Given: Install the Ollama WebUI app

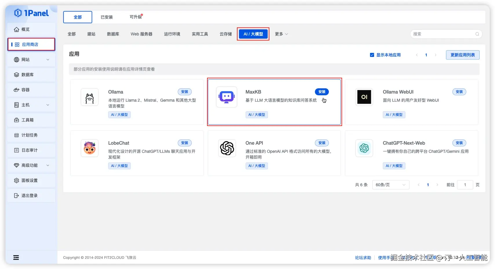Looking at the screenshot, I should click(459, 92).
